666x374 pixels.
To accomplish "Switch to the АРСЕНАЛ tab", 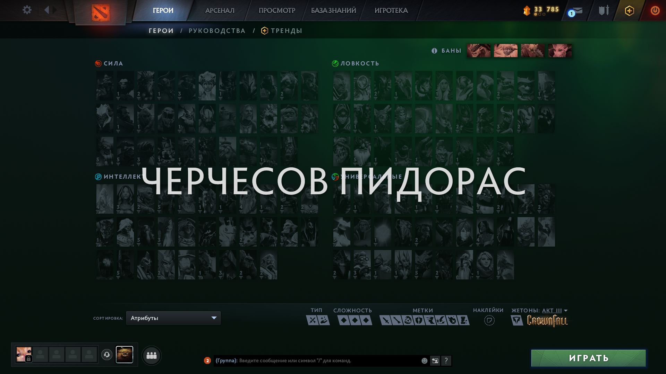I will click(x=220, y=10).
